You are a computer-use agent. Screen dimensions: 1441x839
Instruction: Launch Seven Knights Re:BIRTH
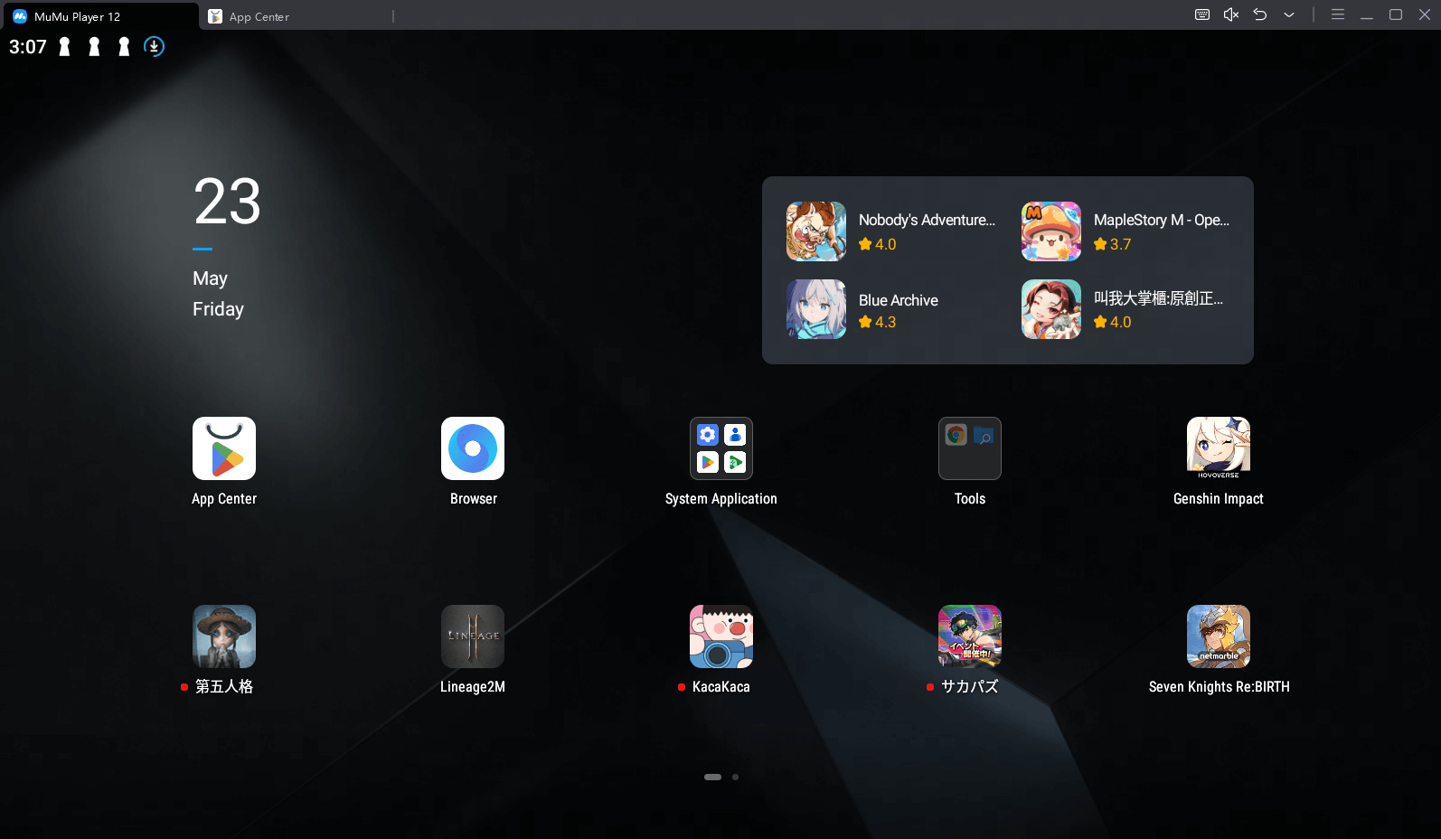pos(1219,636)
